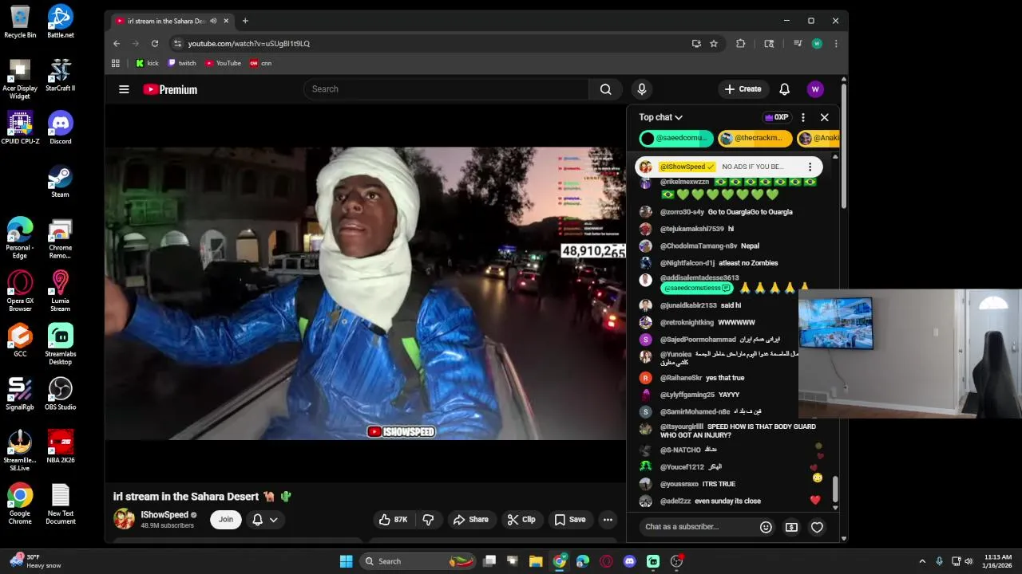Open the @thecrackm super chat chip
Screen dimensions: 1022x574
pos(755,138)
